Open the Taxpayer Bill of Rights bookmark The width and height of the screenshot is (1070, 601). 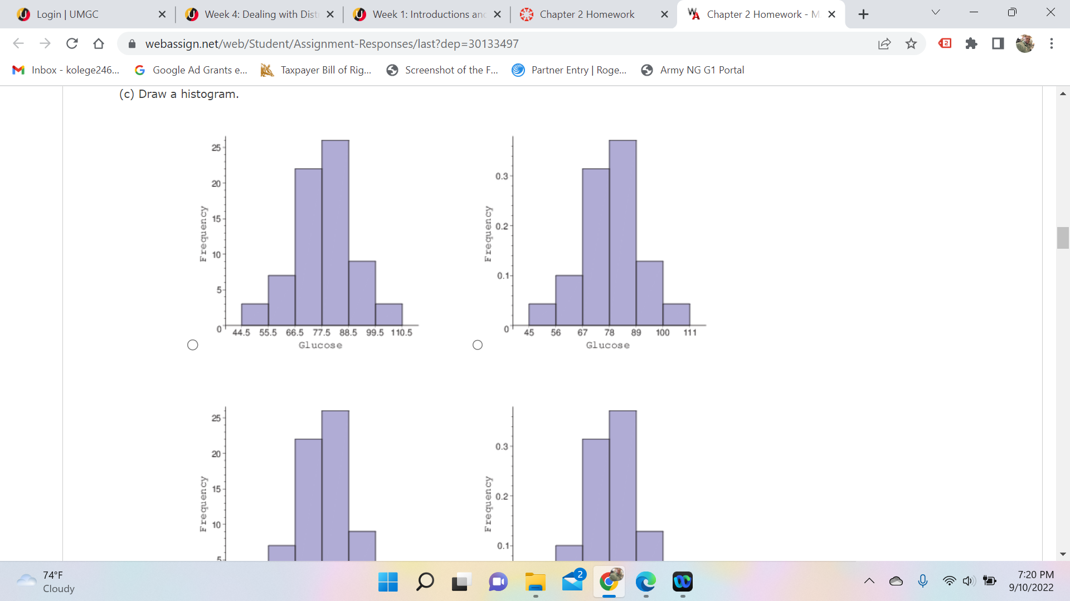[315, 70]
